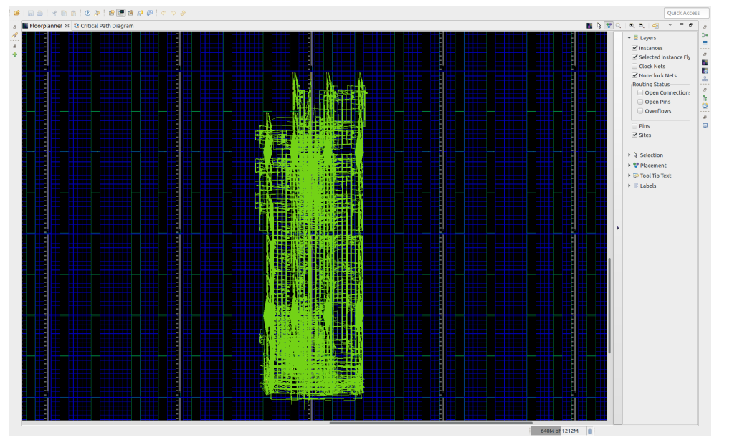Check the Overflows routing status option
Viewport: 742px width, 445px height.
(640, 110)
